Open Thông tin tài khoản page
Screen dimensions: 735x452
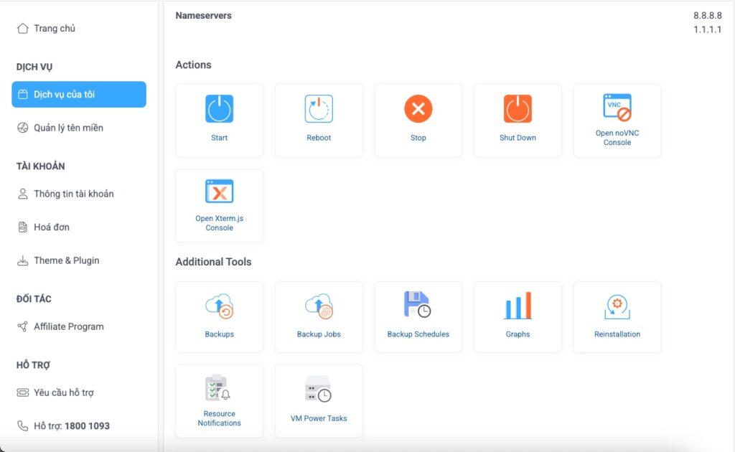pyautogui.click(x=73, y=194)
